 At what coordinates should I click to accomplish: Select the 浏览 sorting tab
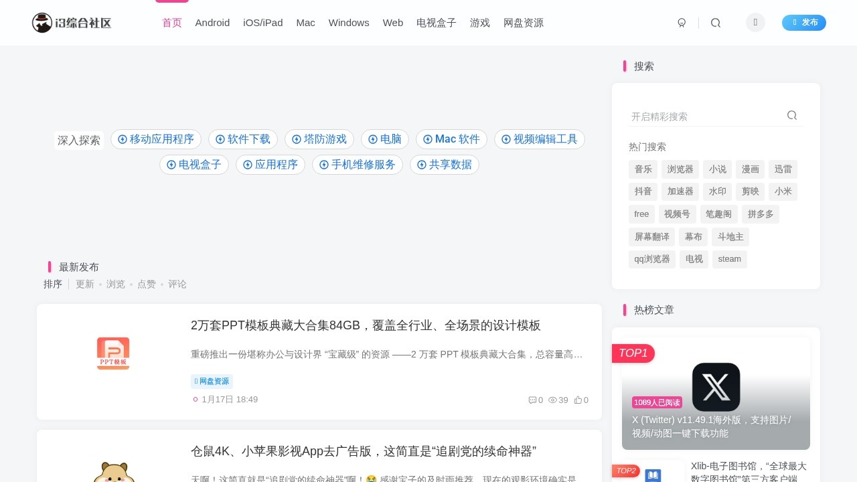[115, 284]
